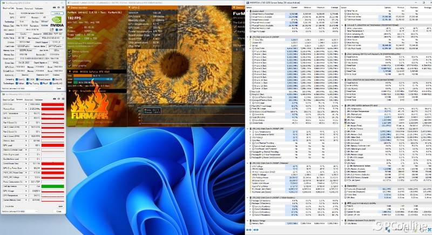Open graphics card selector in GPU-Z Sensors window
Viewport: 432px width, 235px height.
20,211
